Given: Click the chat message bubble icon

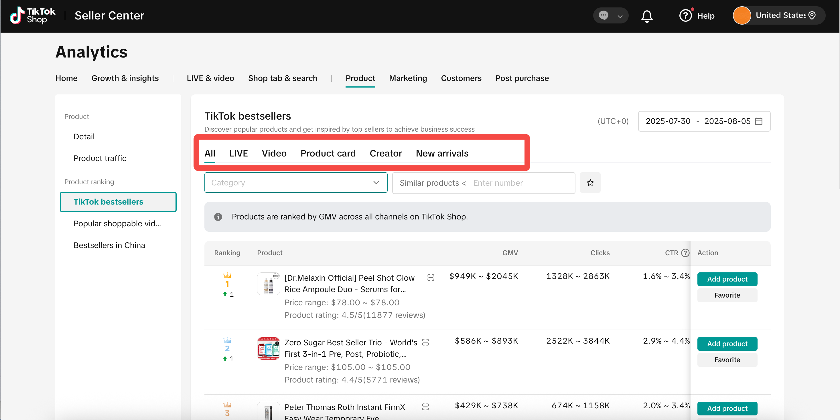Looking at the screenshot, I should click(603, 15).
